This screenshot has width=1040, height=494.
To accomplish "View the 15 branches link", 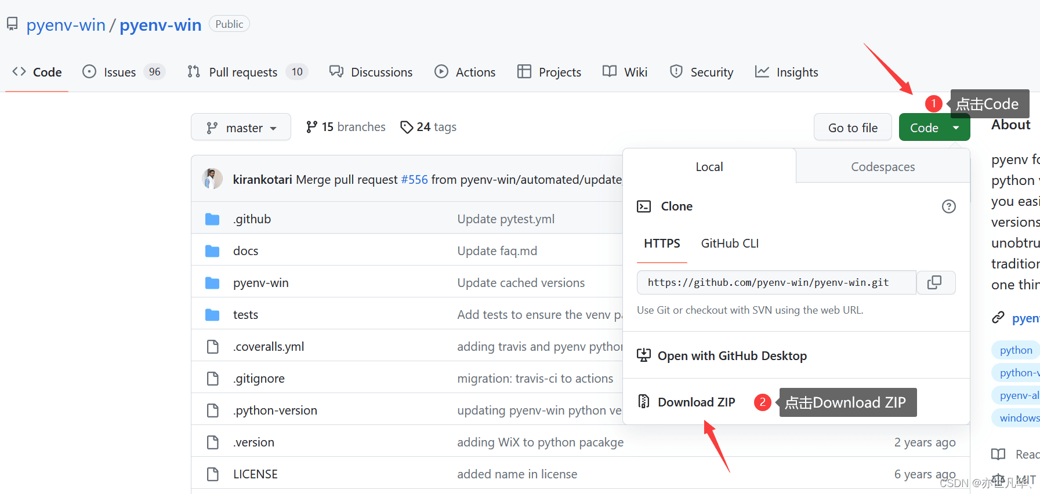I will click(x=346, y=127).
